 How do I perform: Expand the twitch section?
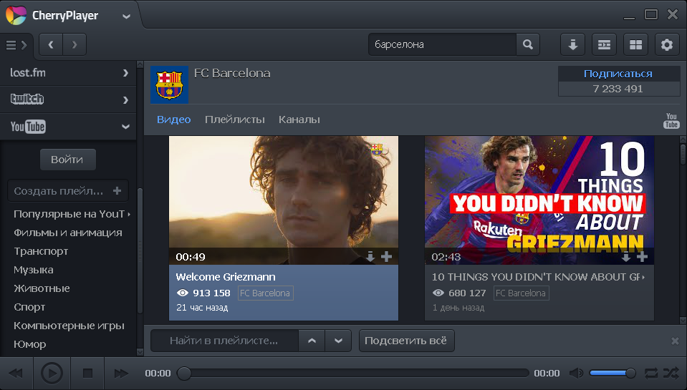point(68,99)
